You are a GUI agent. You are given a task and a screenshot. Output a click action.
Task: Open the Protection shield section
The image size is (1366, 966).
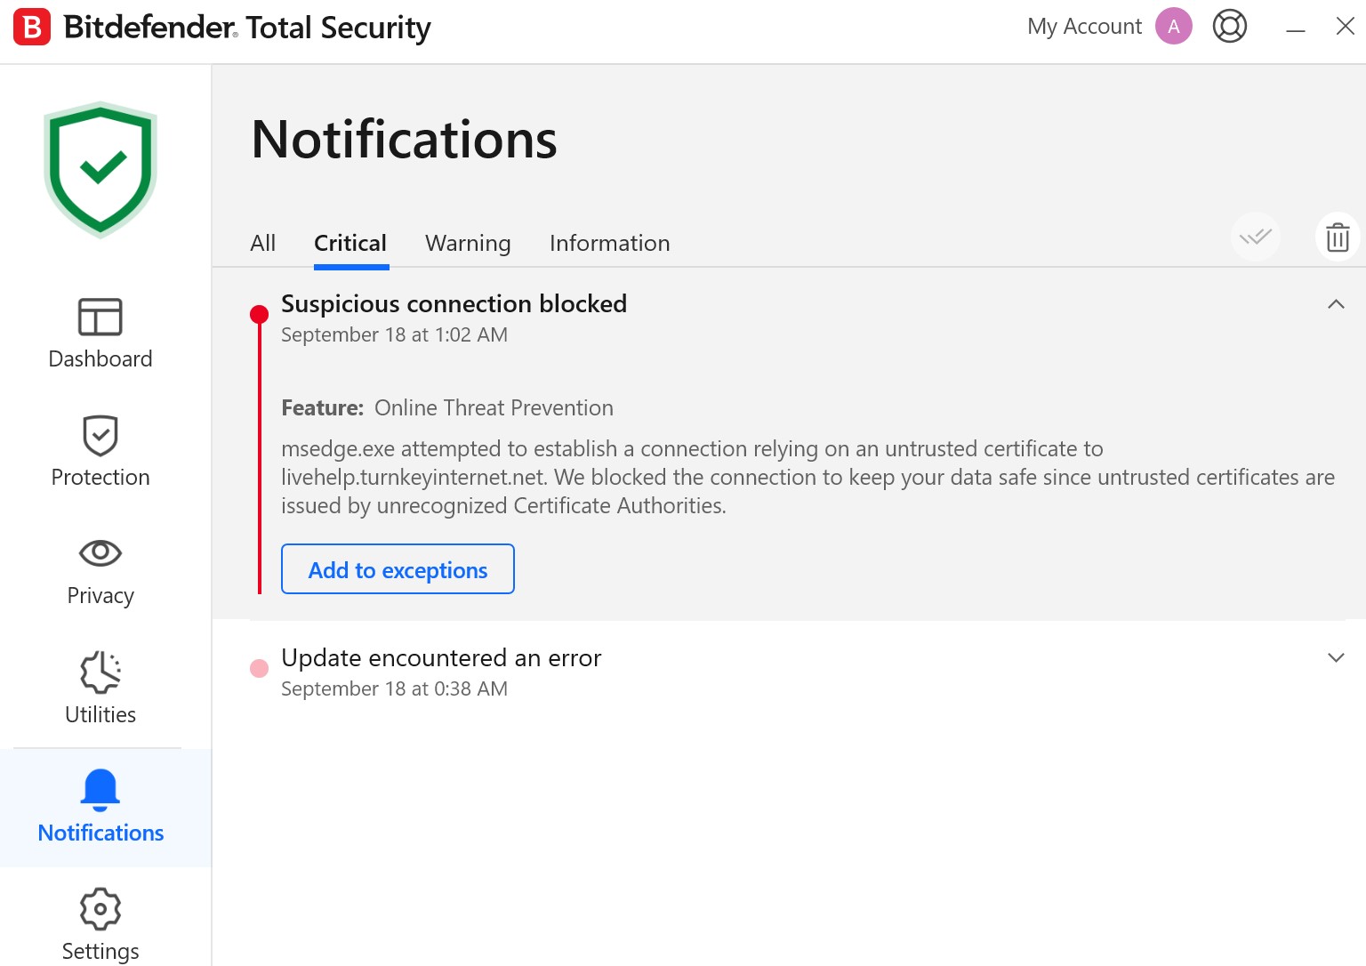pos(100,435)
